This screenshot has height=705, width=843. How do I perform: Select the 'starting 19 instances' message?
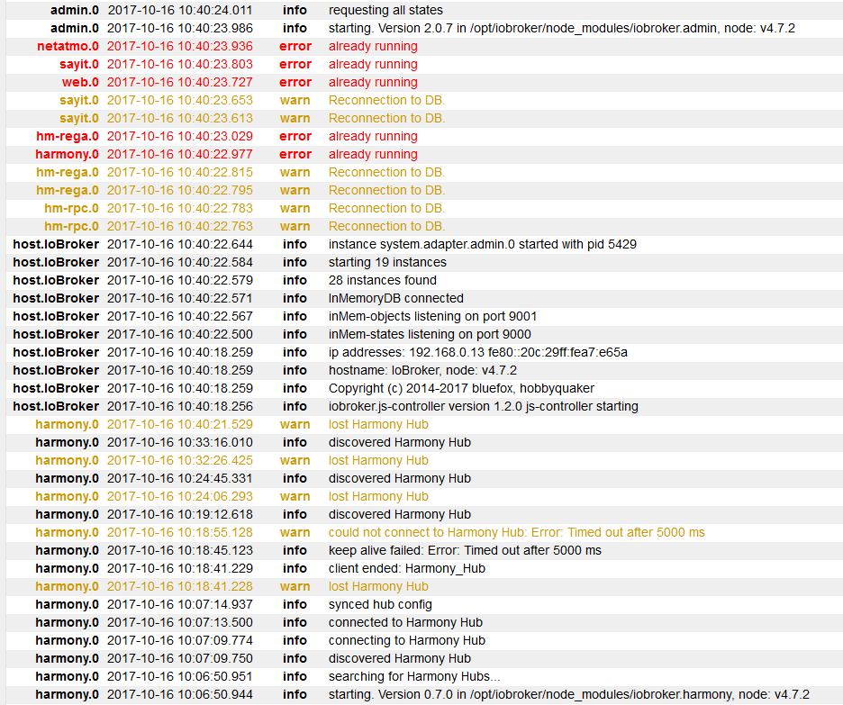click(387, 262)
